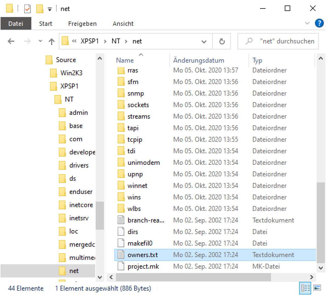Select the NT folder in navigation tree
The height and width of the screenshot is (295, 326).
point(69,99)
